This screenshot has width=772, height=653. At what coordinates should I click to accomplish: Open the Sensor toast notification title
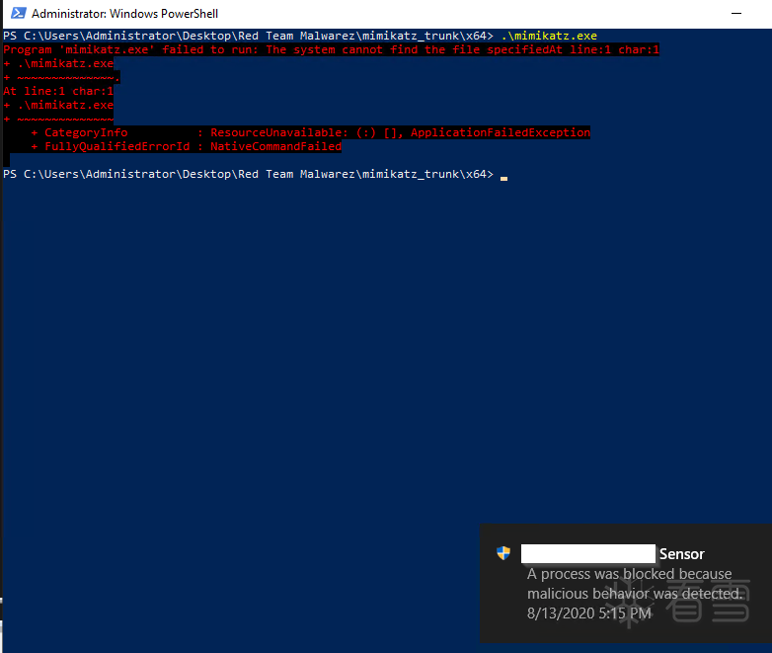coord(681,554)
